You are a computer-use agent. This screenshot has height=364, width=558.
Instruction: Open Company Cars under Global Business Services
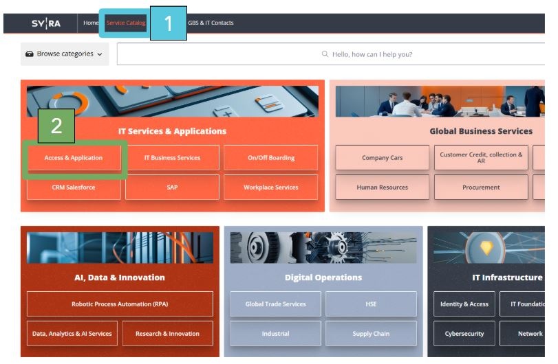pos(382,158)
